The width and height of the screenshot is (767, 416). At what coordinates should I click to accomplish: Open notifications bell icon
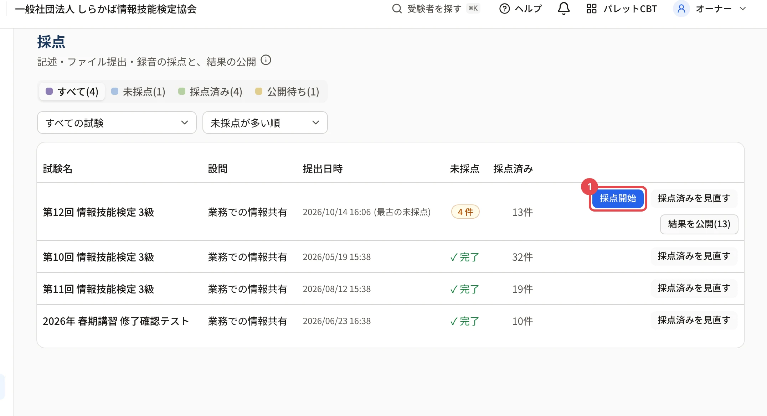pos(563,9)
